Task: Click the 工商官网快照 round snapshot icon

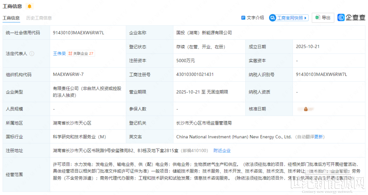Action: tap(273, 18)
